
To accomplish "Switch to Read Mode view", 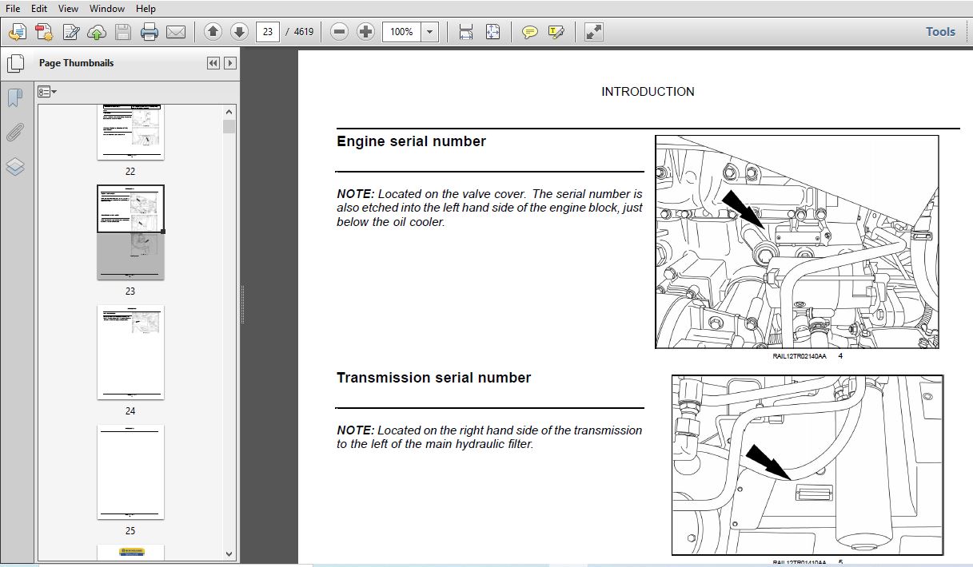I will click(593, 32).
